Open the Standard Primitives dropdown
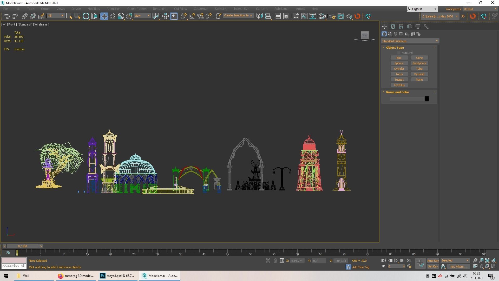Screen dimensions: 499x281 click(x=410, y=41)
